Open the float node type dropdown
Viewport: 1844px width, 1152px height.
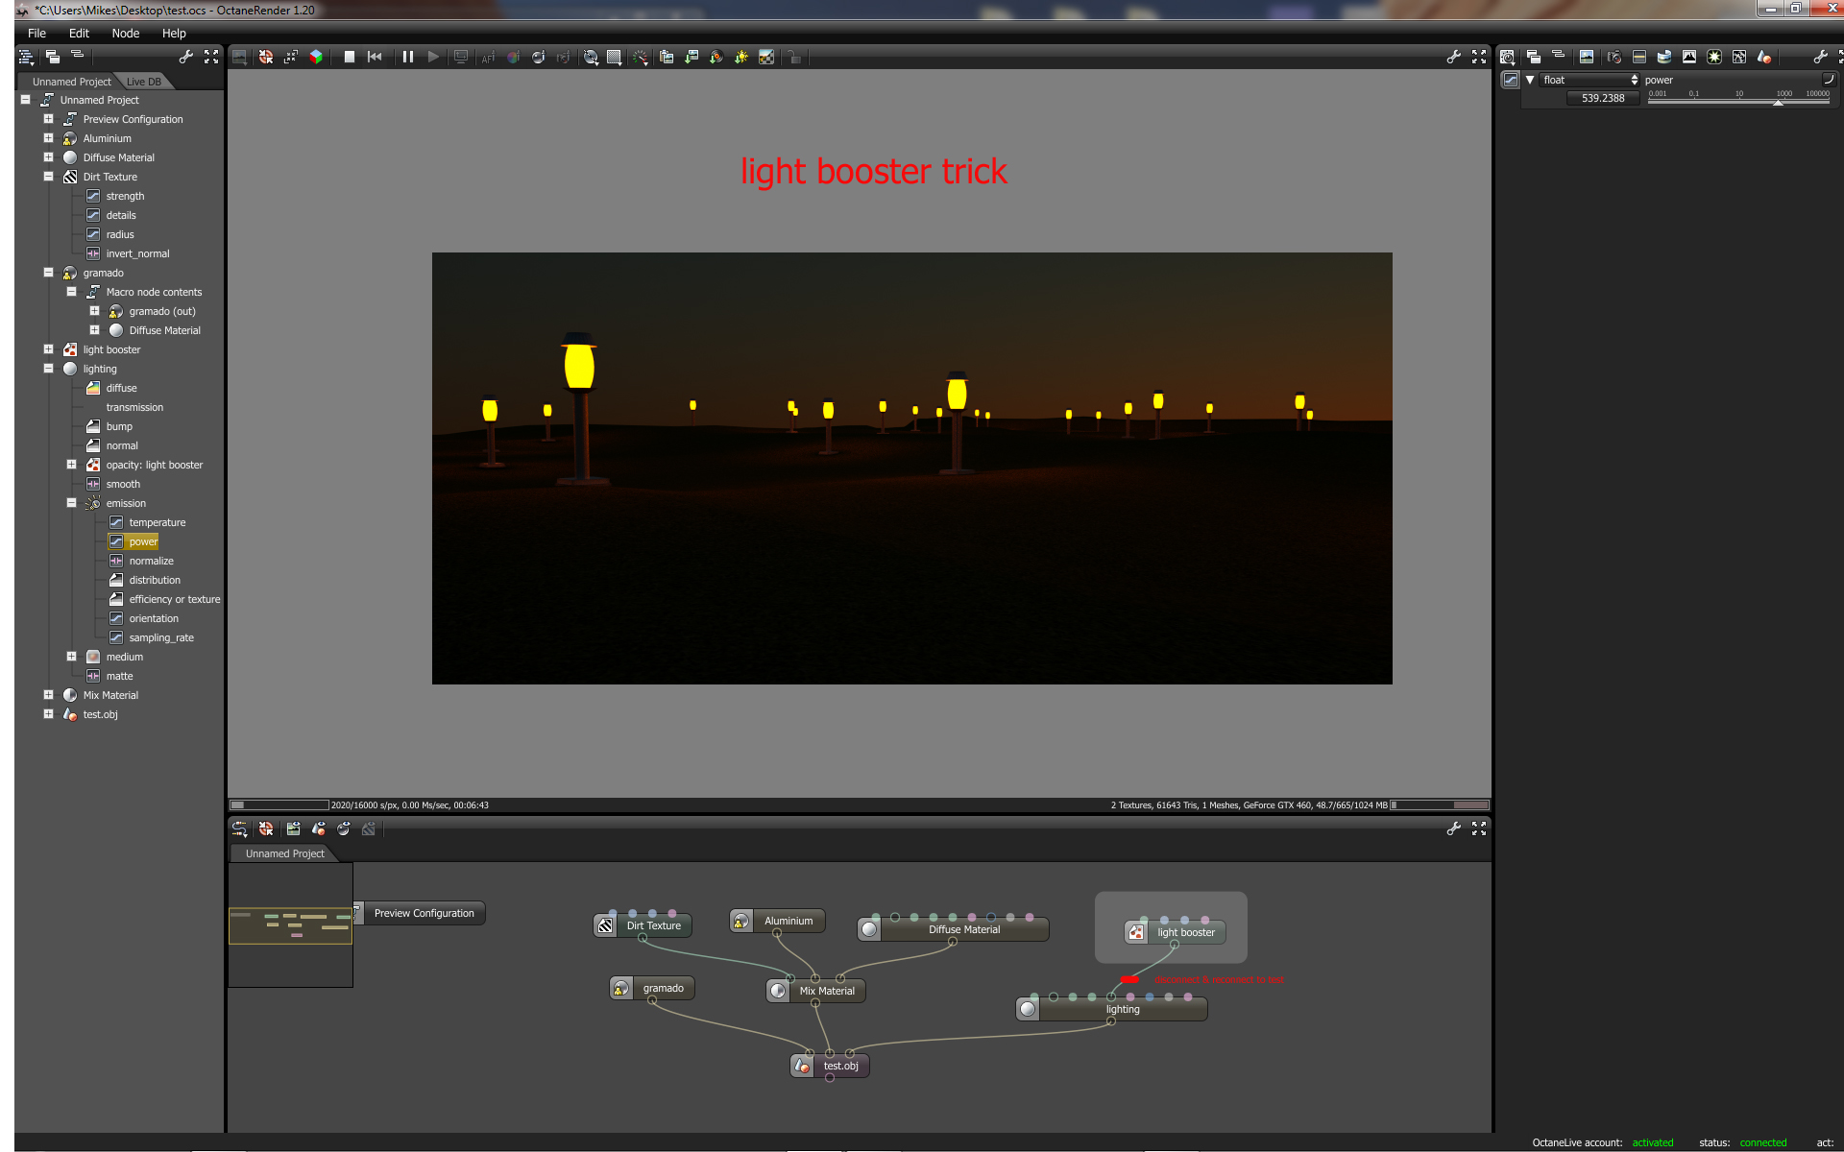[x=1589, y=80]
